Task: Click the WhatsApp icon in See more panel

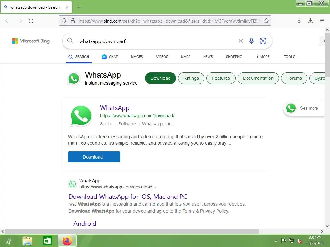Action: pyautogui.click(x=291, y=108)
